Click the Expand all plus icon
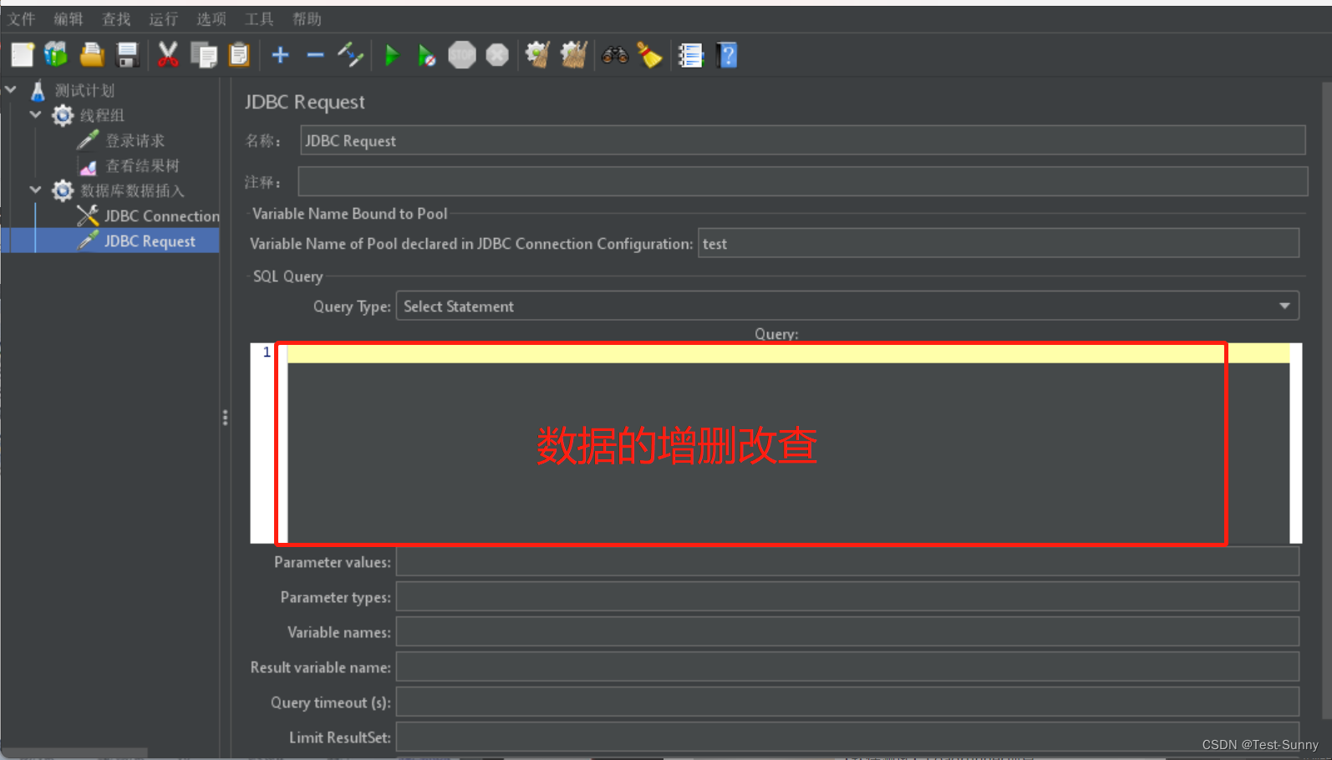Viewport: 1332px width, 760px height. coord(281,55)
